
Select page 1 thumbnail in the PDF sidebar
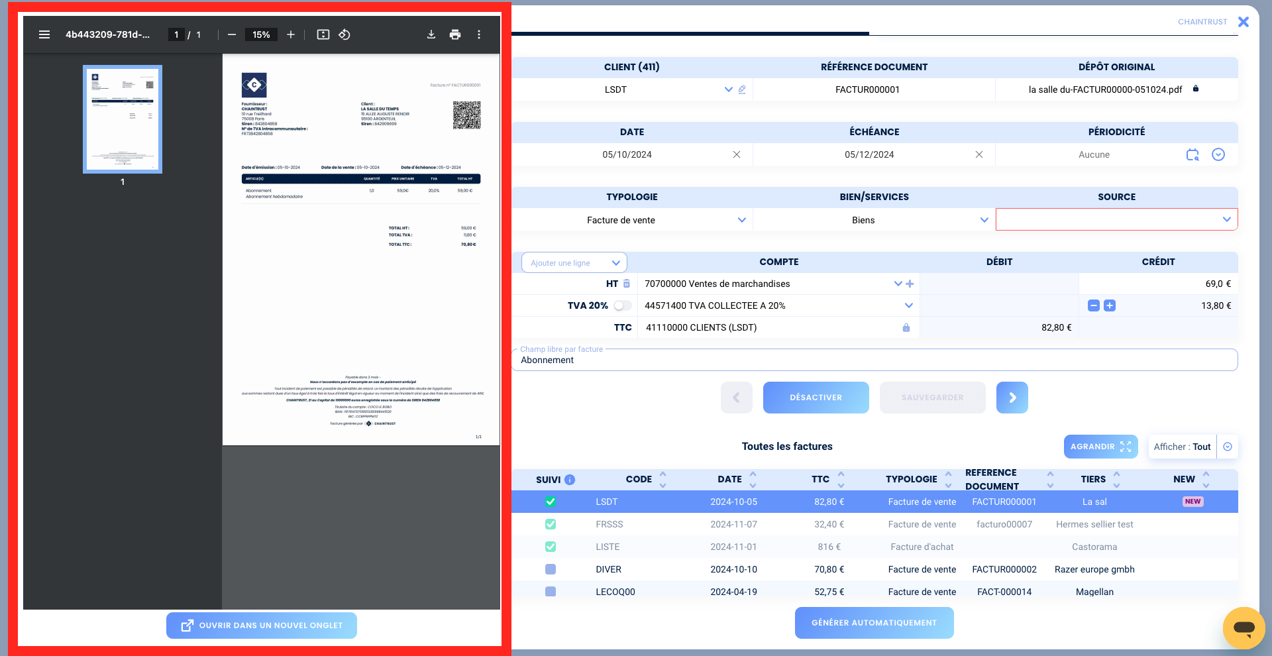coord(123,119)
